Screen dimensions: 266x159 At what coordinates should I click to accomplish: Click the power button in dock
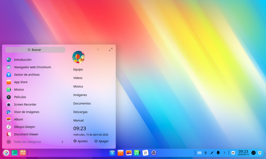254,153
